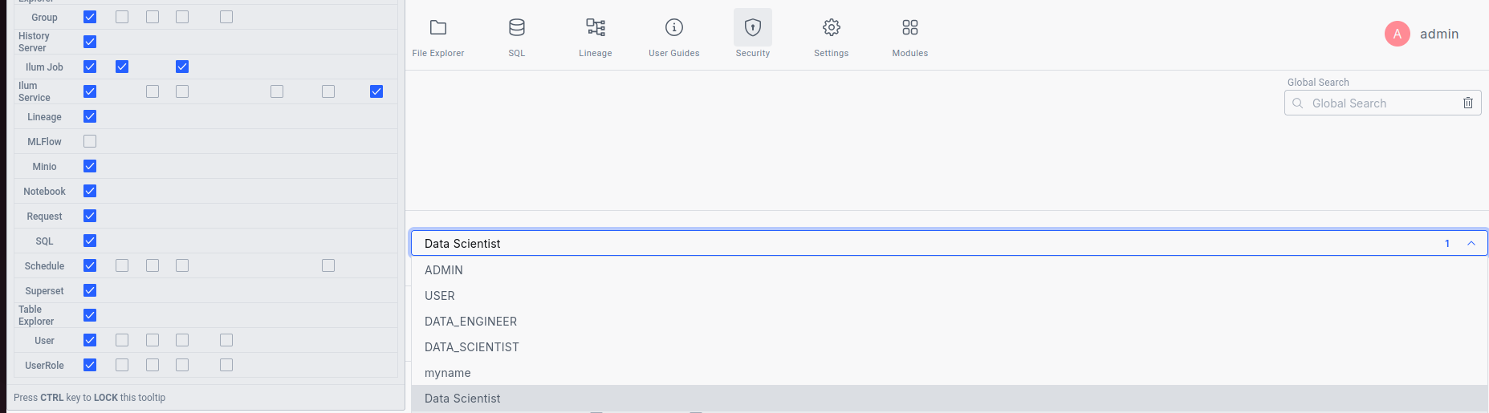Screen dimensions: 1489x413
Task: Open the SQL database icon
Action: [517, 28]
